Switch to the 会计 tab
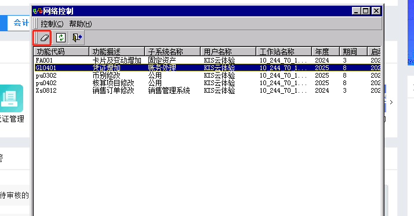Viewport: 414px width, 216px height. (x=21, y=23)
